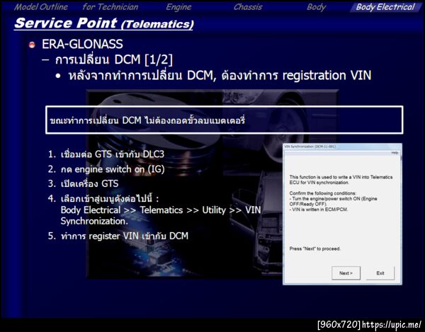Click the white-bordered DCM note box

(x=225, y=120)
